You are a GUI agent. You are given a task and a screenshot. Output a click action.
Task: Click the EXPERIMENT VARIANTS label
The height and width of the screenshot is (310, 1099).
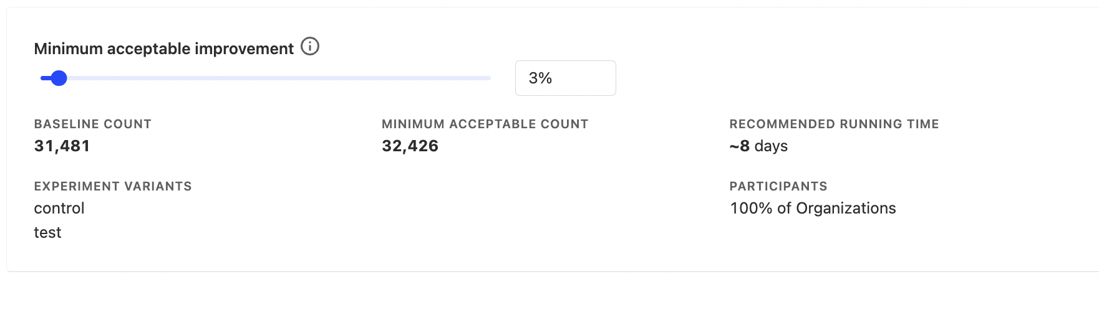pos(113,186)
